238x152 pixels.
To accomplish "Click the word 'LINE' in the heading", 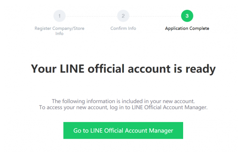I will [x=72, y=69].
